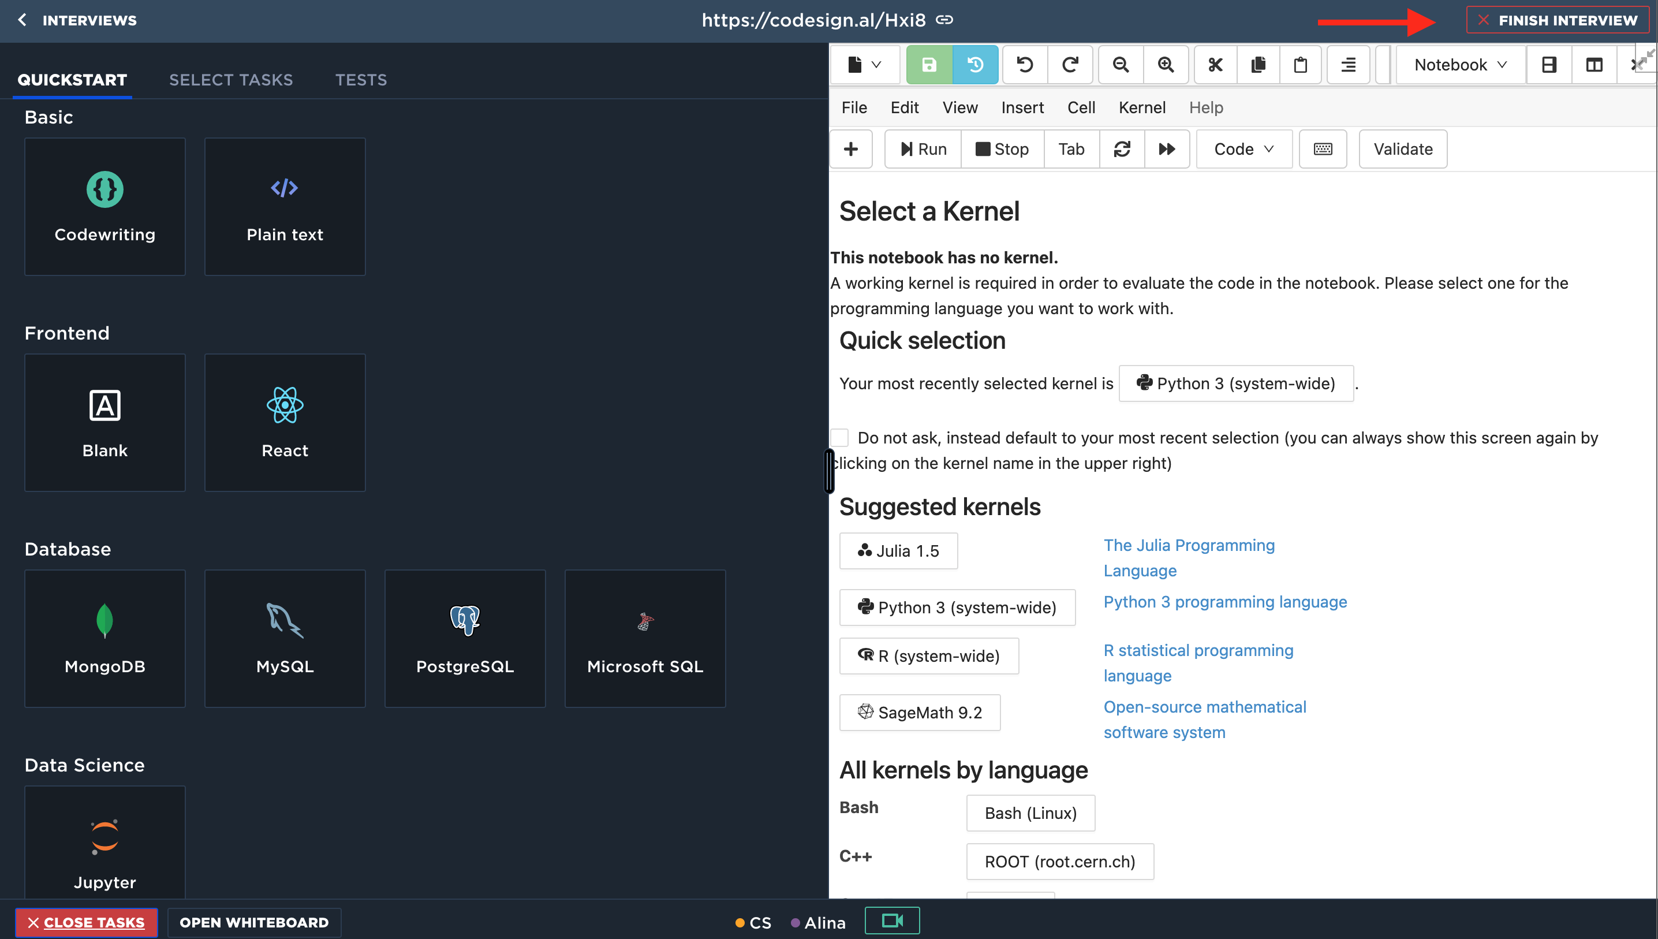Open the File menu
Image resolution: width=1658 pixels, height=939 pixels.
pos(854,107)
